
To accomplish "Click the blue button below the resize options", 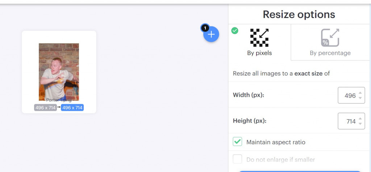I will click(299, 171).
